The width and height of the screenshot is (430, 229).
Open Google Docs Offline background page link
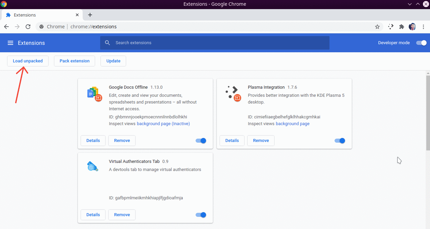(x=163, y=124)
